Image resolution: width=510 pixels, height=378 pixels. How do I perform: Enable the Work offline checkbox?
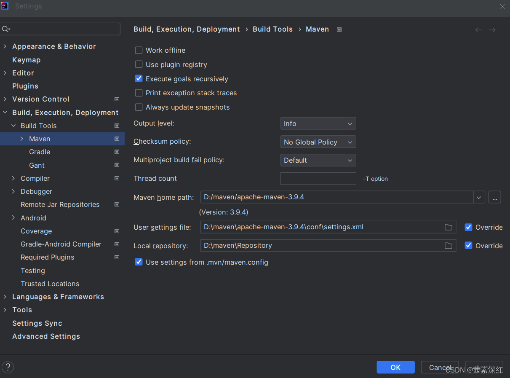coord(139,50)
